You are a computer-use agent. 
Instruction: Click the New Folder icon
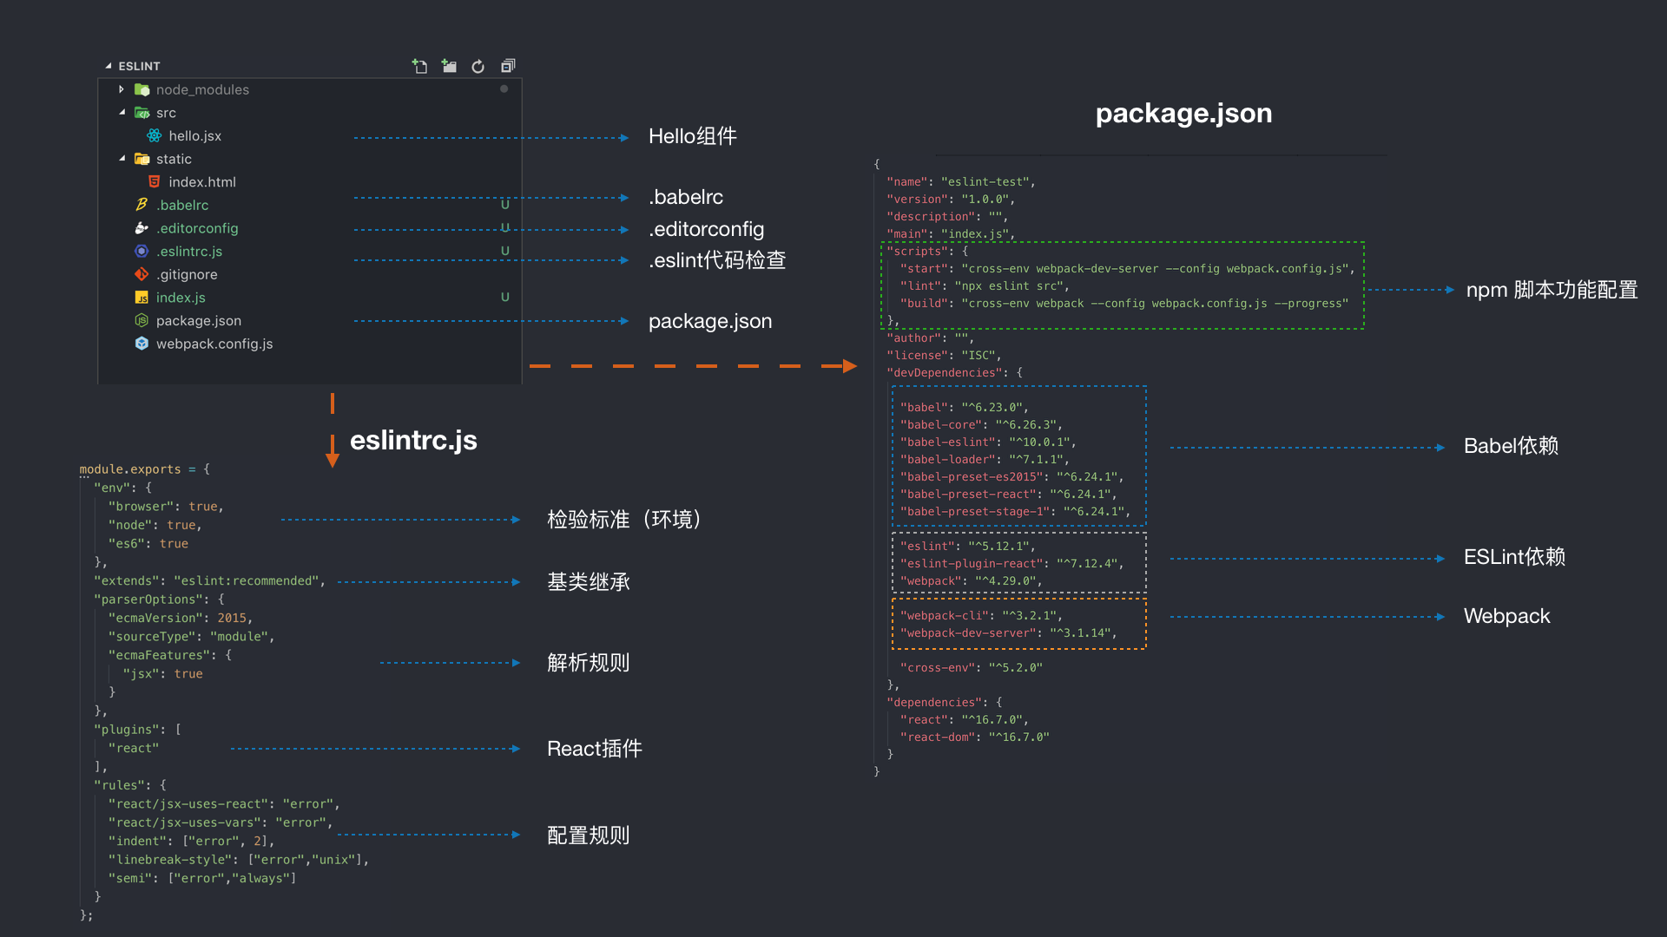(449, 66)
